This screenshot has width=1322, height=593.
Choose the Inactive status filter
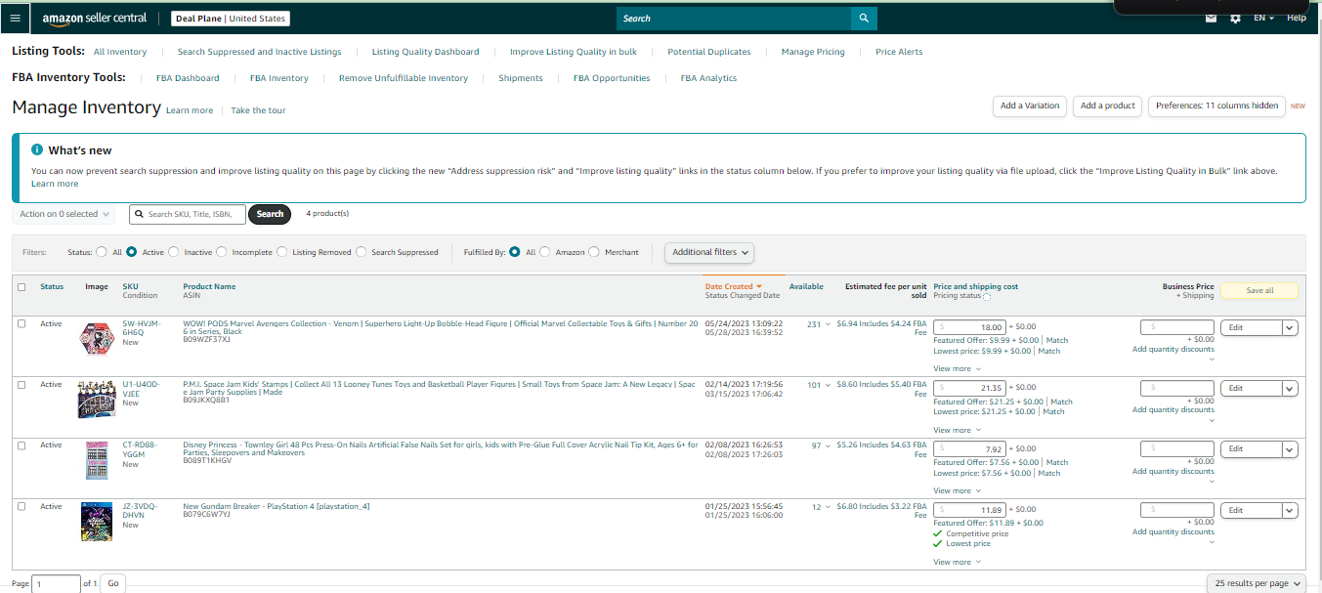pyautogui.click(x=174, y=252)
